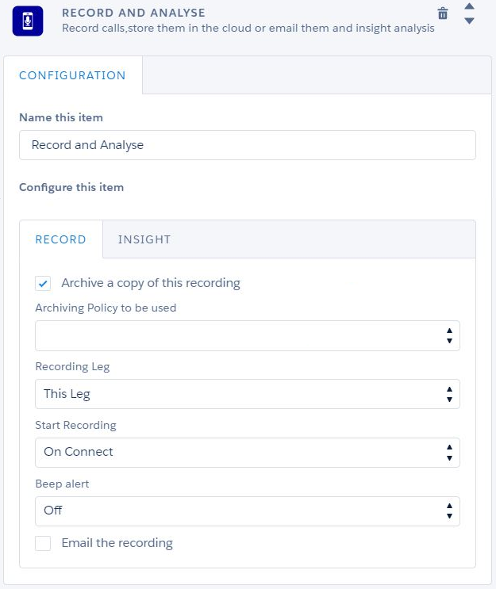
Task: Uncheck Archive a copy of this recording checkbox
Action: click(44, 283)
